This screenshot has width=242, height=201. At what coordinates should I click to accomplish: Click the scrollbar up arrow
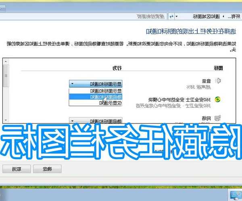[x=5, y=61]
